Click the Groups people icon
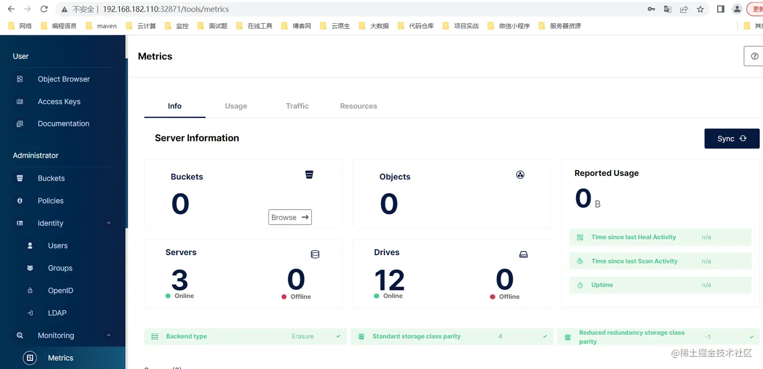The height and width of the screenshot is (369, 763). click(30, 268)
